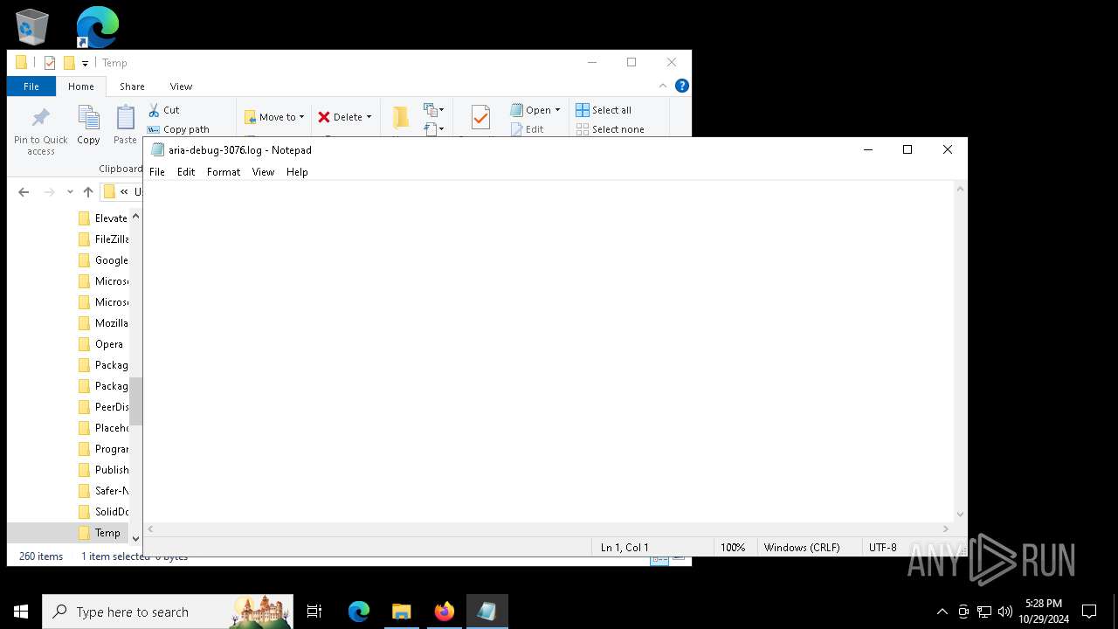Open the Microsoft Edge desktop shortcut
This screenshot has height=629, width=1118.
(x=97, y=26)
